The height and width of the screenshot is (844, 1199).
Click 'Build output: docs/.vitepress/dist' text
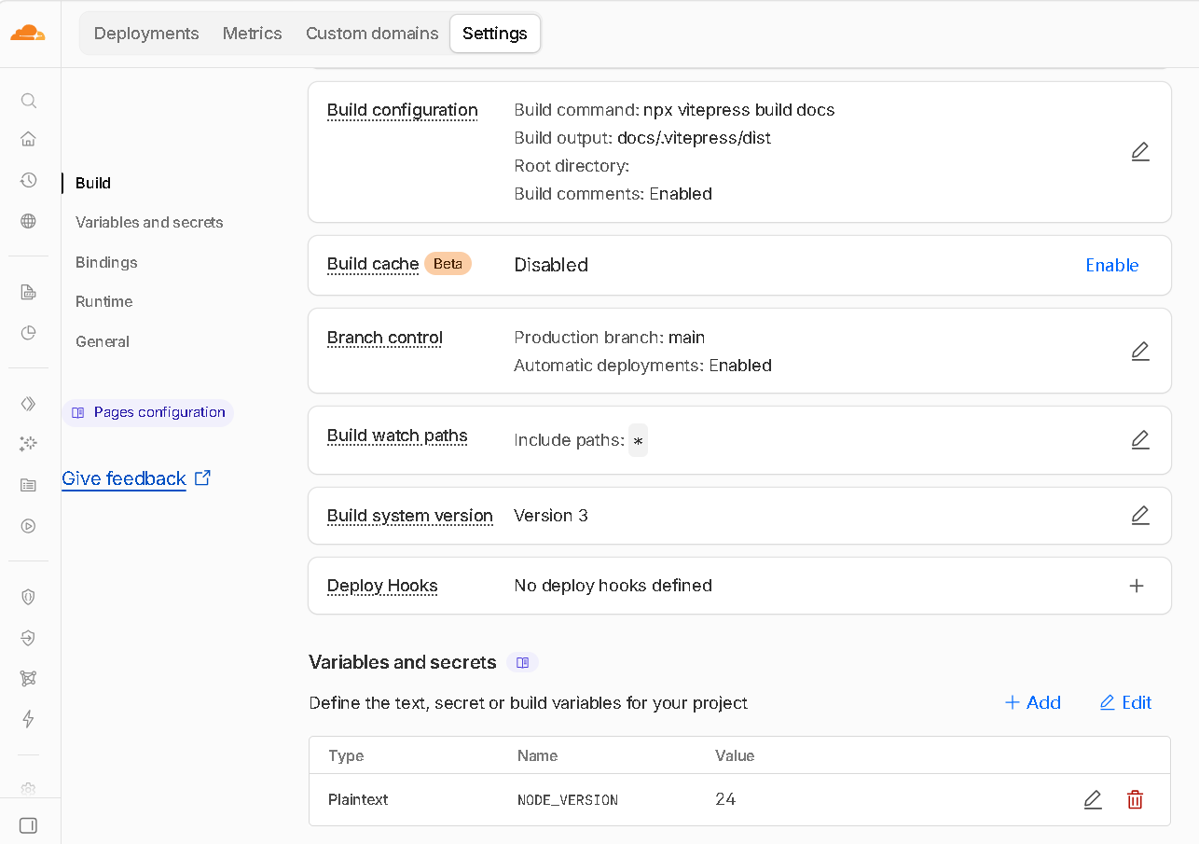click(x=642, y=138)
